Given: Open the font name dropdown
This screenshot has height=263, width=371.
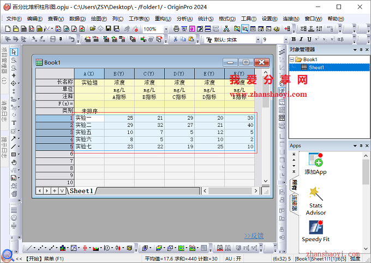Looking at the screenshot, I should coord(258,39).
